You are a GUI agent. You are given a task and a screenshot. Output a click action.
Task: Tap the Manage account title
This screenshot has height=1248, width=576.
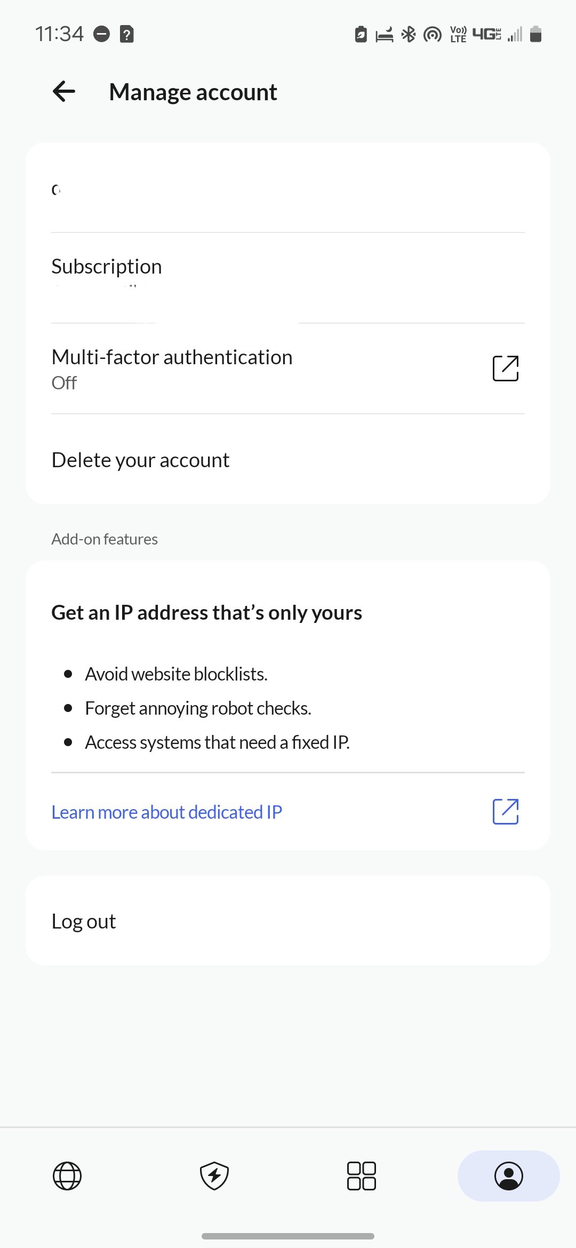pos(193,92)
